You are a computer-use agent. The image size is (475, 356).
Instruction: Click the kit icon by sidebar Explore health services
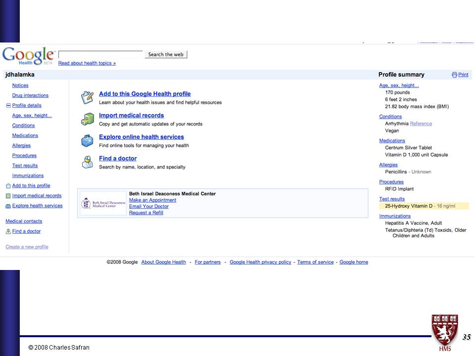(8, 206)
